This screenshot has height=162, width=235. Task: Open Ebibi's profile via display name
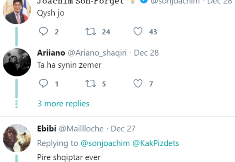point(47,129)
